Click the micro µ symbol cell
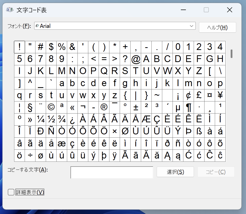246x214 pixels. pos(178,107)
